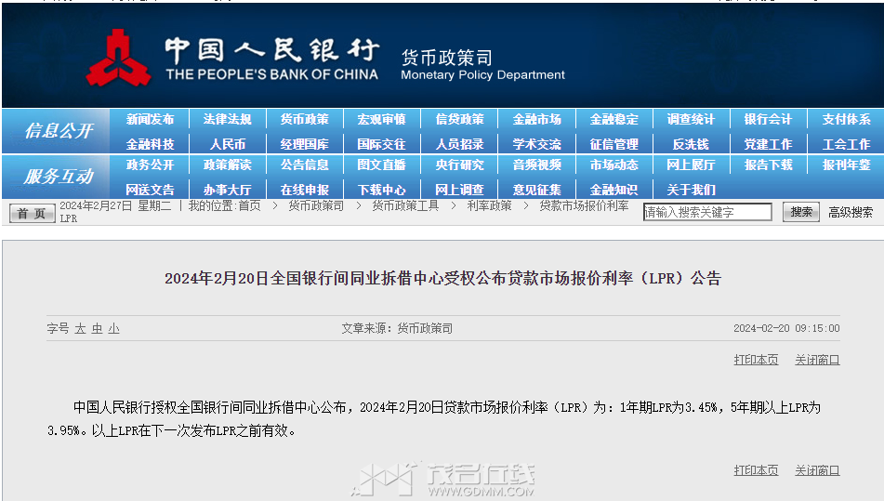
Task: Click the 服务互动 section header
Action: 59,177
